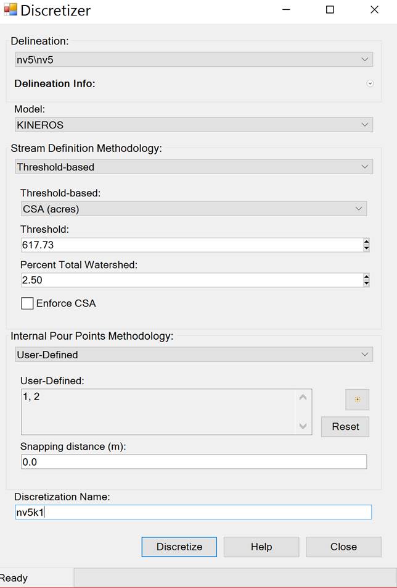Image resolution: width=397 pixels, height=588 pixels.
Task: Decrease Percent Total Watershed with down arrow
Action: tap(366, 283)
